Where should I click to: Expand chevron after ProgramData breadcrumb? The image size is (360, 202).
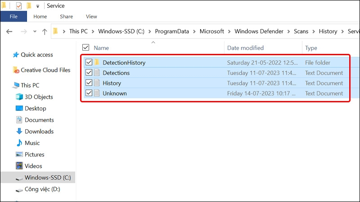[194, 31]
